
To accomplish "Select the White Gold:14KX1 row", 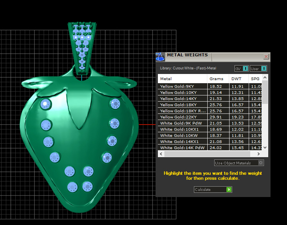I will click(210, 141).
